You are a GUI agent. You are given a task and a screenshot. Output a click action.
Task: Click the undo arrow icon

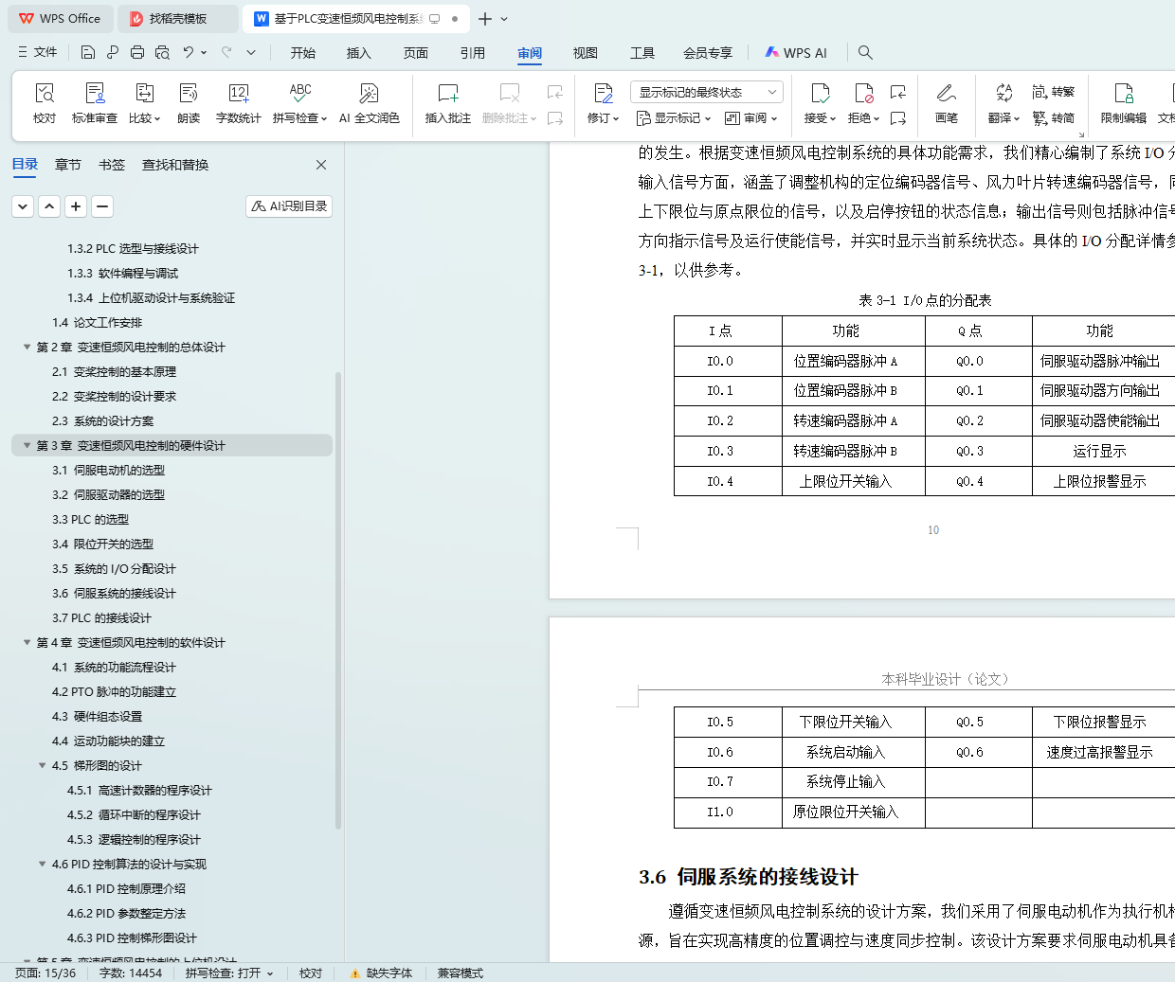coord(189,53)
